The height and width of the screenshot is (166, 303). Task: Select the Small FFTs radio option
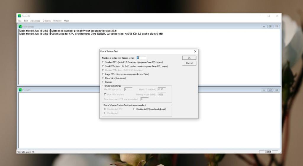point(103,66)
